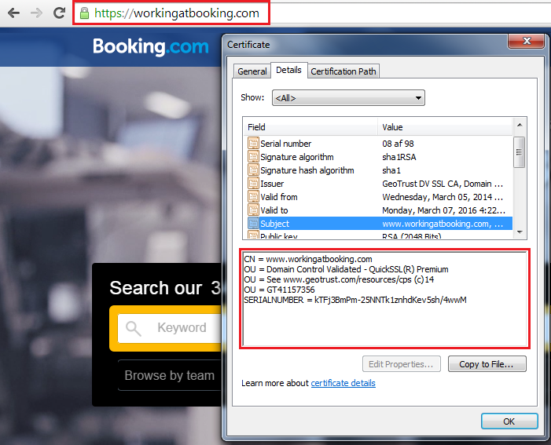Click the OU = GT41157356 line
This screenshot has height=445, width=551.
click(x=279, y=290)
